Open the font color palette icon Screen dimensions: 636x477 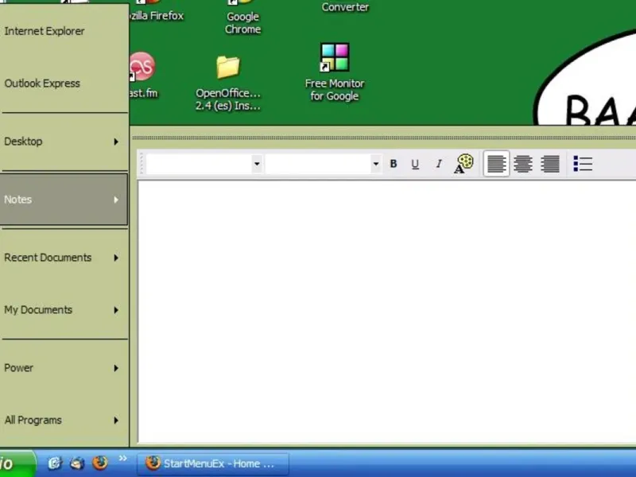tap(463, 164)
